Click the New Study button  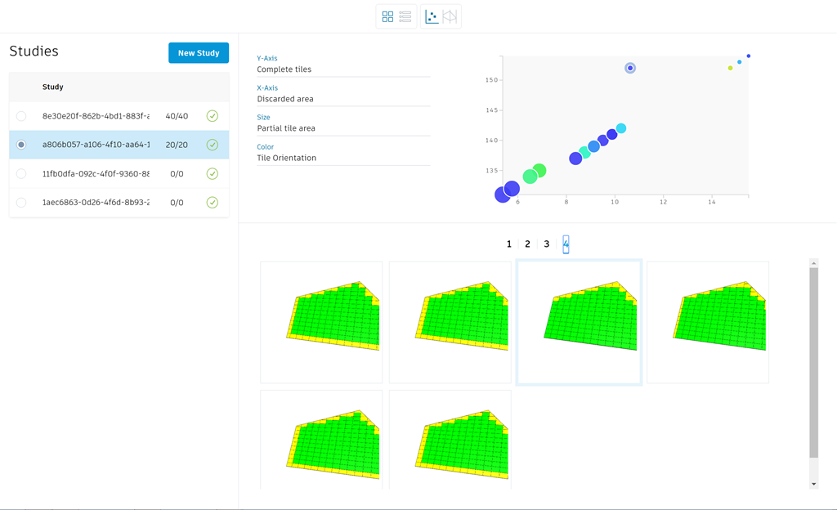(x=199, y=53)
